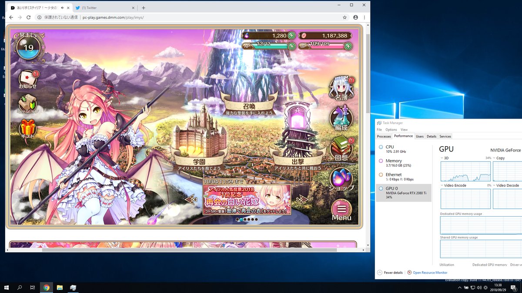This screenshot has height=293, width=522.
Task: Open Task Manager Options menu
Action: (391, 130)
